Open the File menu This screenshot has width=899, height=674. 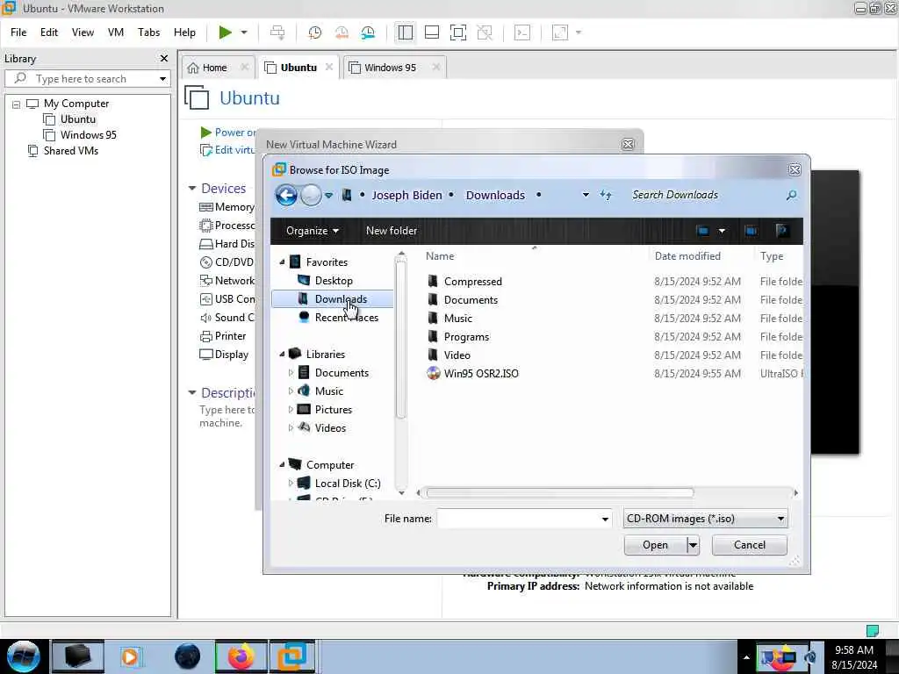(18, 32)
